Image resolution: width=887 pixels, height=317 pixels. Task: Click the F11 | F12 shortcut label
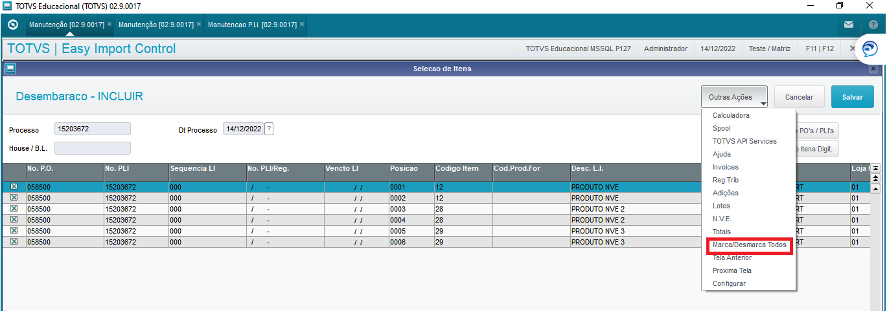pos(820,49)
